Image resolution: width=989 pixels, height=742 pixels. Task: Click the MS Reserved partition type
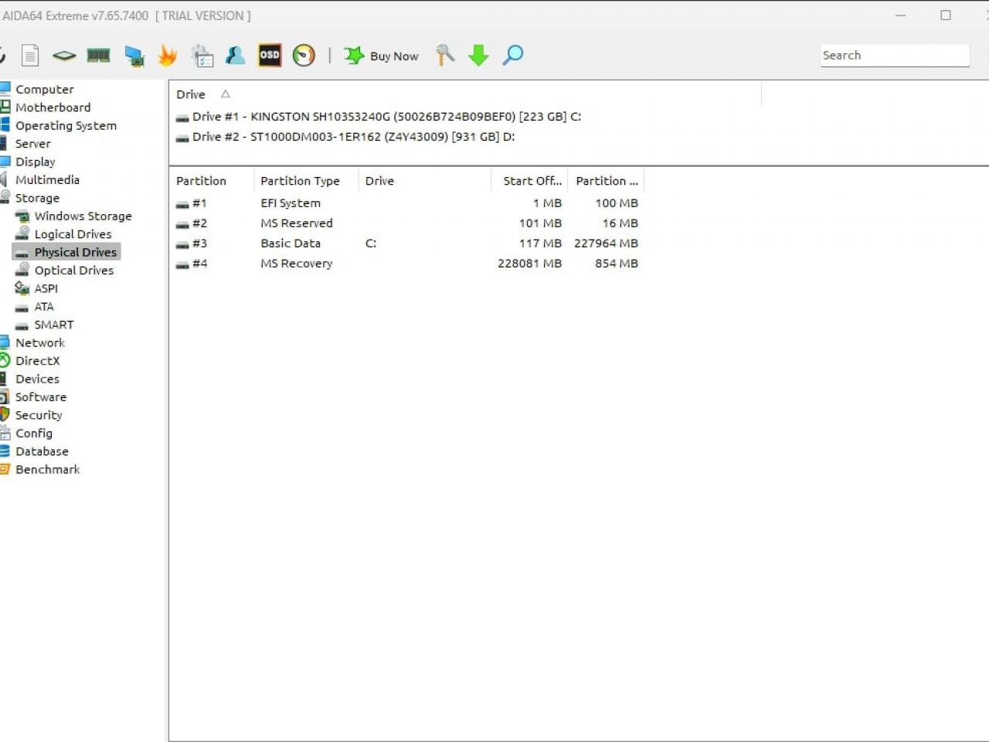[297, 223]
